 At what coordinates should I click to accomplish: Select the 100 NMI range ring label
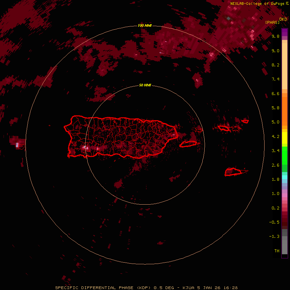point(145,25)
